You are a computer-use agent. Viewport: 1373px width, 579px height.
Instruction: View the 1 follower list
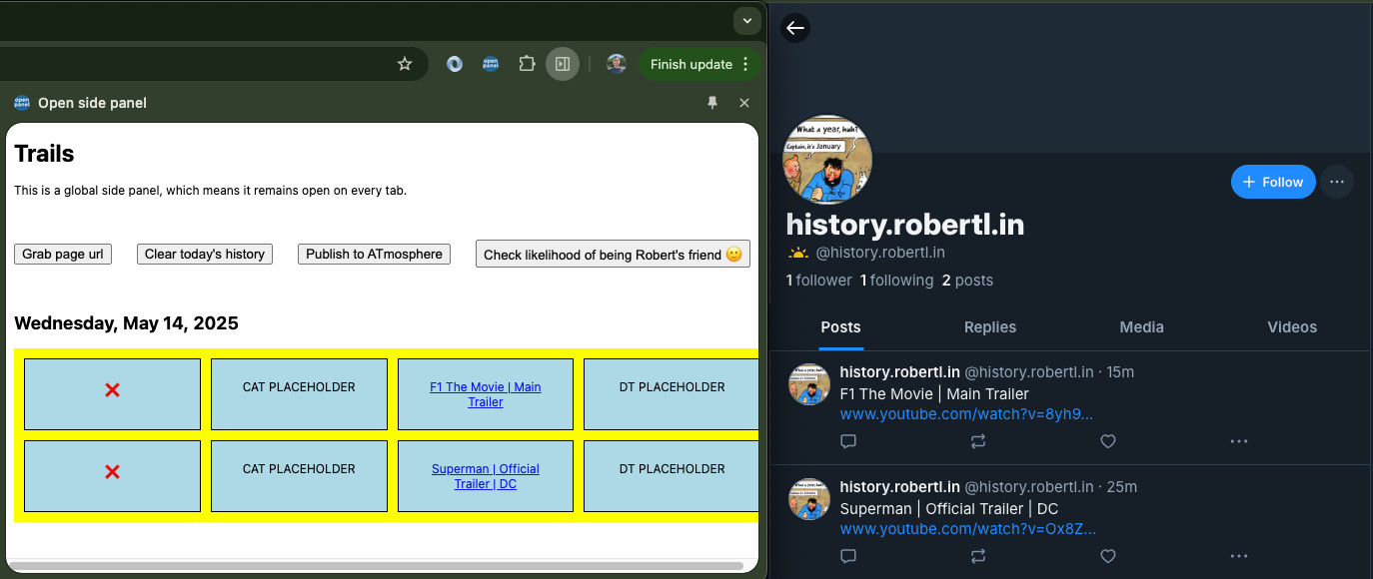point(819,281)
